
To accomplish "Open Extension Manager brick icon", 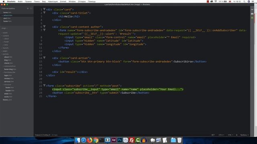I will point(252,14).
